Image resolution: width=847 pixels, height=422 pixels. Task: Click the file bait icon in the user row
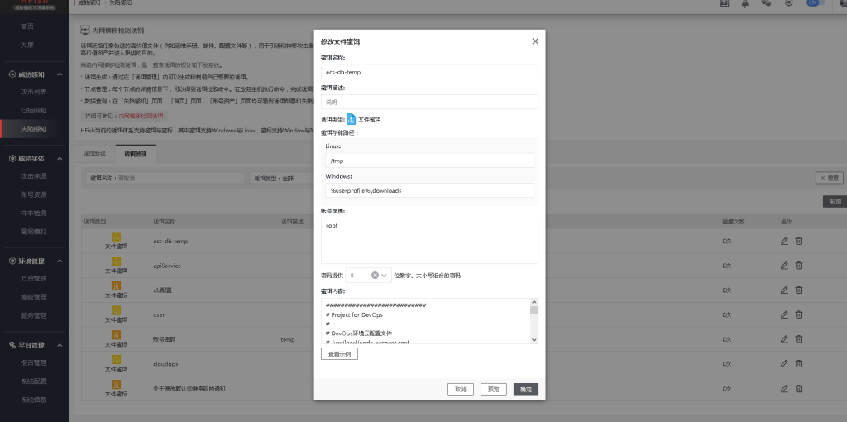[x=117, y=311]
